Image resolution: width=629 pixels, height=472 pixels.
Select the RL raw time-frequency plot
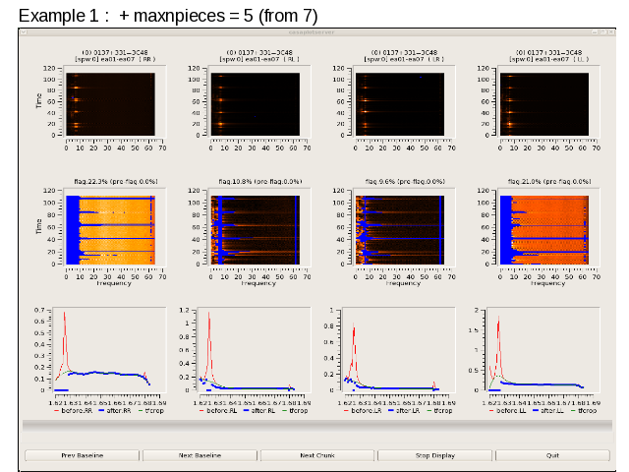point(256,104)
